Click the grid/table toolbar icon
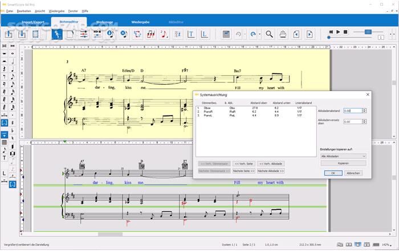Viewport: 399px width, 251px height. [226, 34]
